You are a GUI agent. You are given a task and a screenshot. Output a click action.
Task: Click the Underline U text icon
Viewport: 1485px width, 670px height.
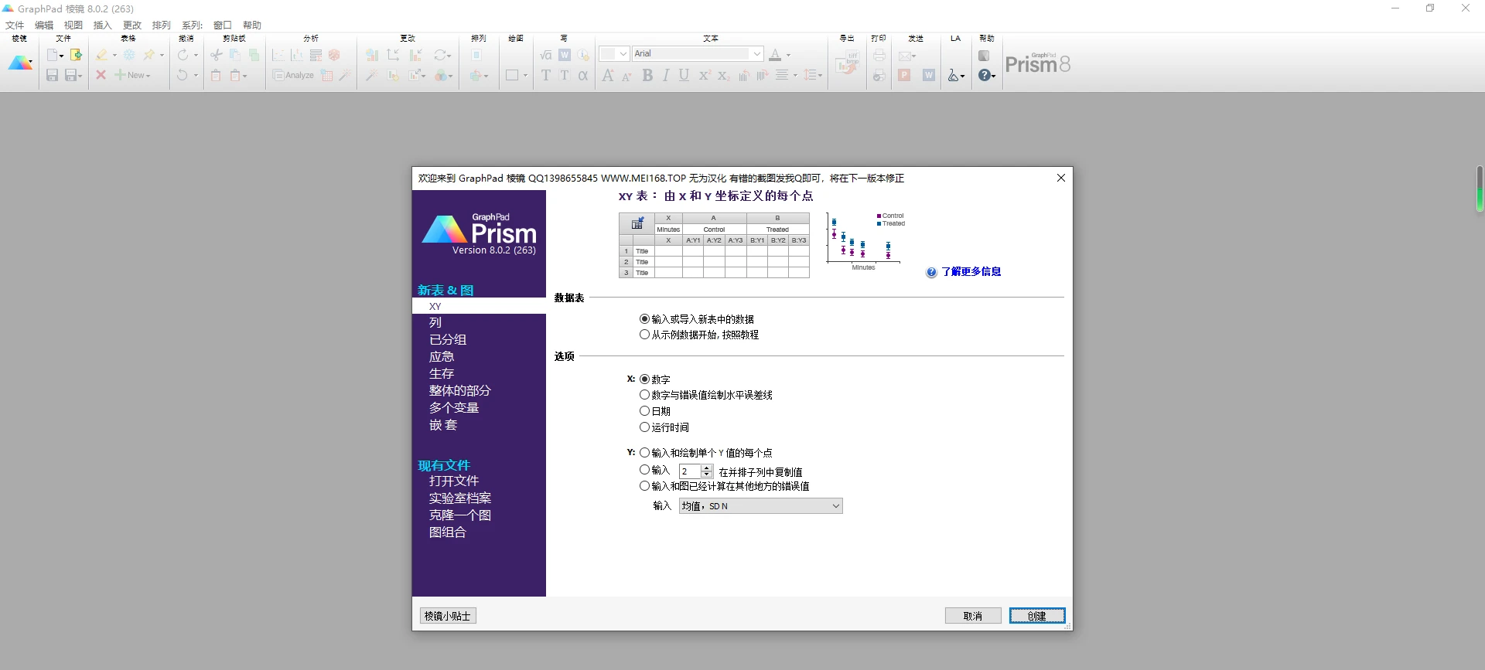click(x=684, y=75)
